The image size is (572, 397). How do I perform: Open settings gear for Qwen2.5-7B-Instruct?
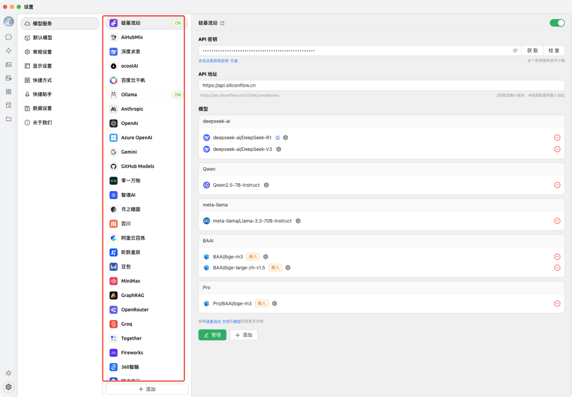pyautogui.click(x=266, y=185)
